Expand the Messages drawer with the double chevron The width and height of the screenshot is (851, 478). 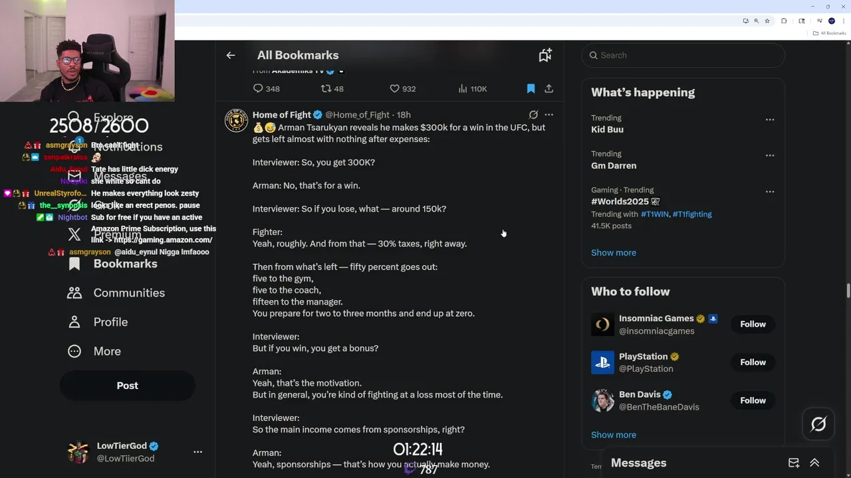coord(814,463)
